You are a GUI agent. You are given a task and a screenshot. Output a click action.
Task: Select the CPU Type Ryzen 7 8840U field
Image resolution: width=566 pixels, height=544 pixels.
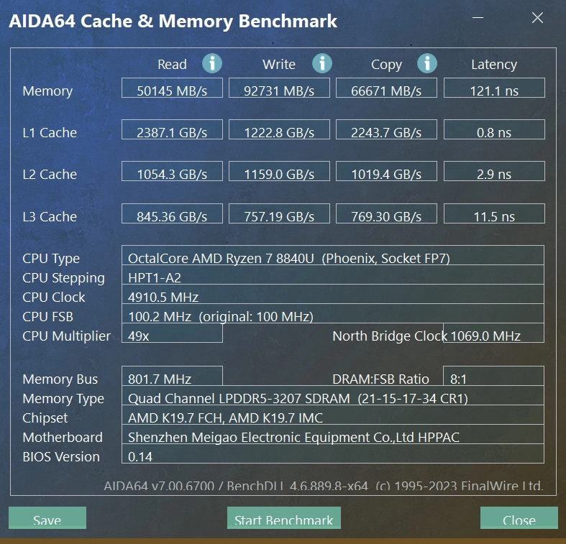coord(333,257)
